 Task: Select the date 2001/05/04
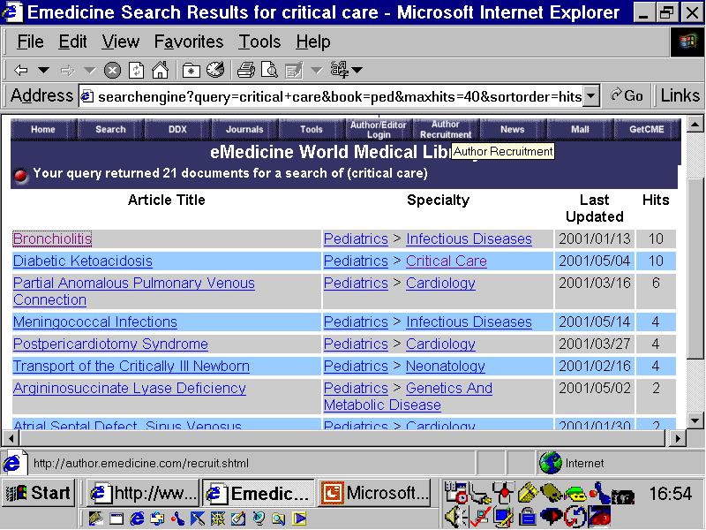(x=594, y=261)
